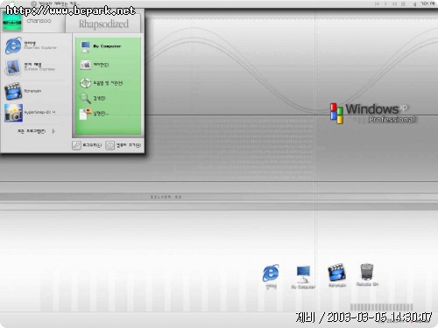
Task: Click the clock in the top bar
Action: [x=427, y=3]
